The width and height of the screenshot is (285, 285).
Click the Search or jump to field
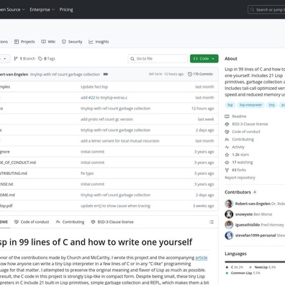click(x=266, y=10)
